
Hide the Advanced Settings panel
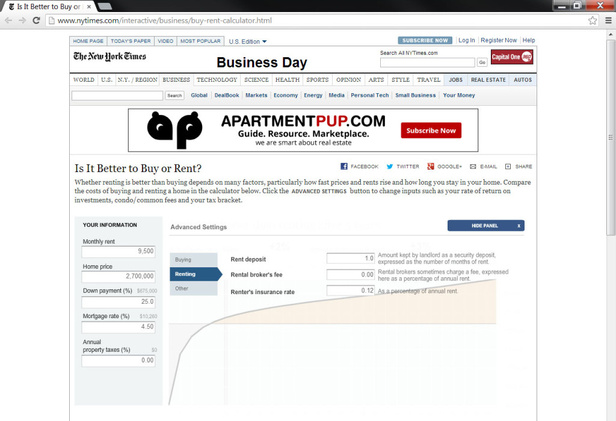pyautogui.click(x=485, y=225)
